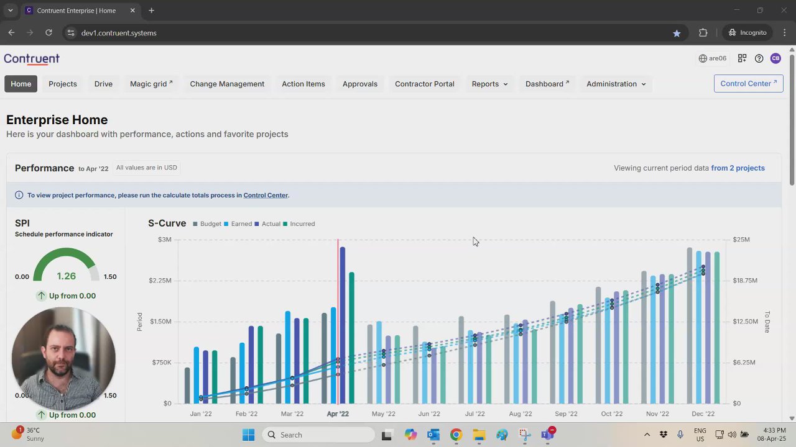
Task: Click the Control Center button
Action: point(749,83)
